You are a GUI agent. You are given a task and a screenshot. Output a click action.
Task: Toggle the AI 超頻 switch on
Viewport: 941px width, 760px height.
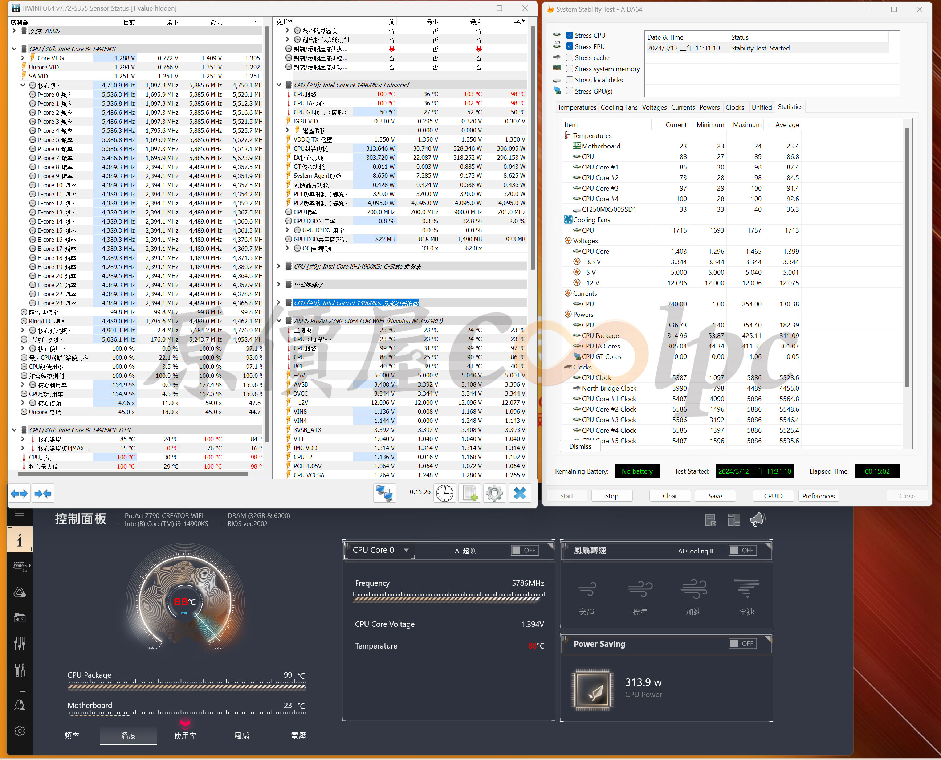pos(525,550)
